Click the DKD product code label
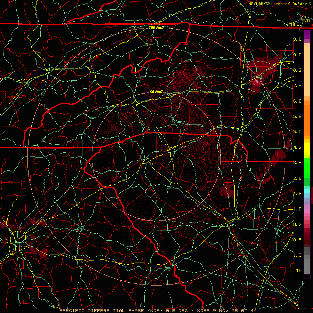The image size is (313, 313). (x=305, y=21)
